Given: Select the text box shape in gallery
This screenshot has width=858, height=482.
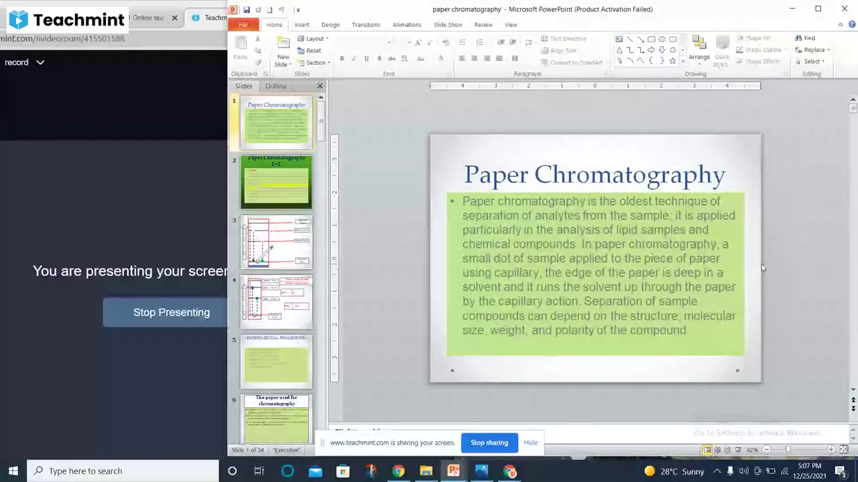Looking at the screenshot, I should 619,39.
